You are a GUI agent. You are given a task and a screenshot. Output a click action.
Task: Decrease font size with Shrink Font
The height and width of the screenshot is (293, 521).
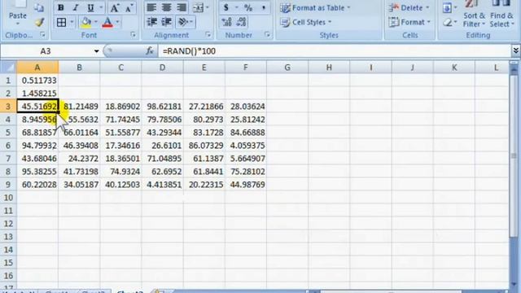point(129,7)
